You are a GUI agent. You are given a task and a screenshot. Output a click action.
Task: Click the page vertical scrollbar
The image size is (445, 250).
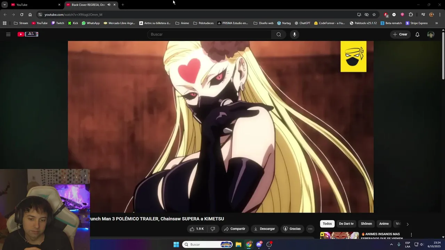[443, 56]
